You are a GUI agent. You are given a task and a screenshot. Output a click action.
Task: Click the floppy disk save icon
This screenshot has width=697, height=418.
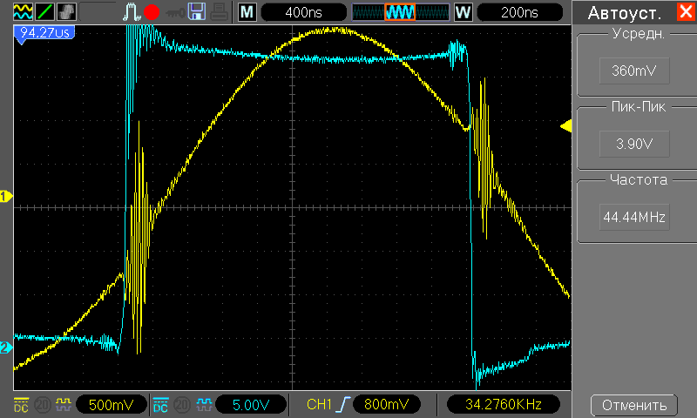(x=198, y=12)
